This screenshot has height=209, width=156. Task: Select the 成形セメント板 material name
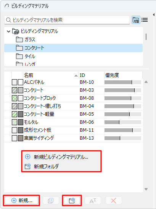[37, 130]
